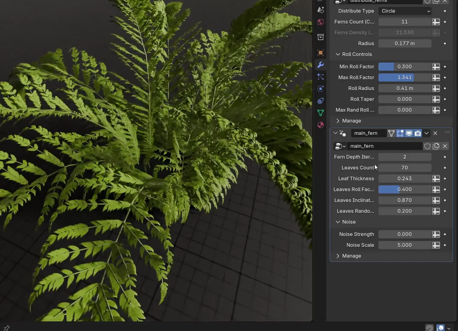Unlink the main_fern node group
458x331 pixels.
(445, 146)
